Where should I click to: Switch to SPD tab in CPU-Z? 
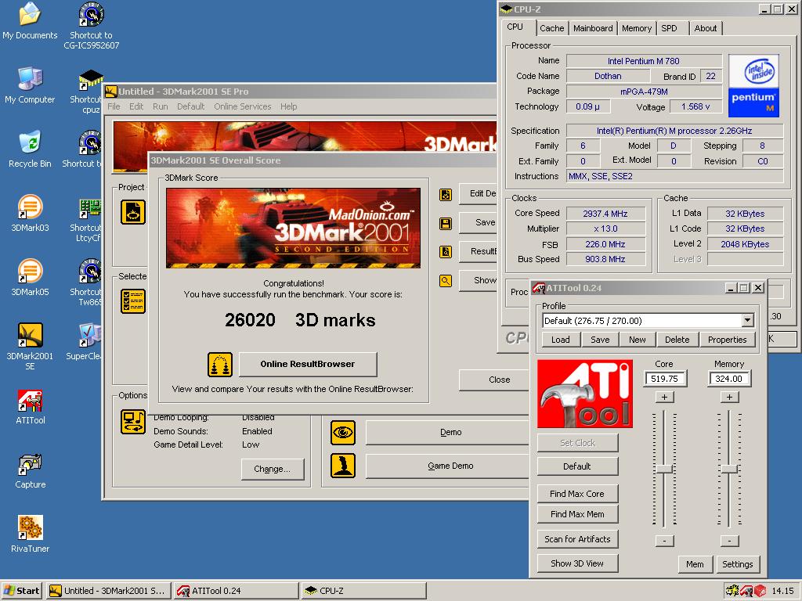point(669,29)
